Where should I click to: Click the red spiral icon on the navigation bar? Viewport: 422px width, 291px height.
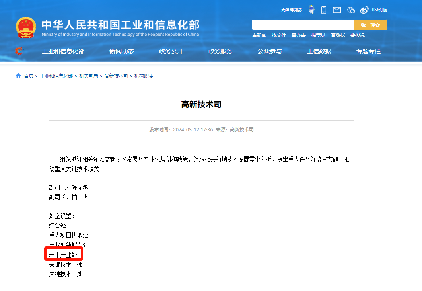[x=19, y=51]
